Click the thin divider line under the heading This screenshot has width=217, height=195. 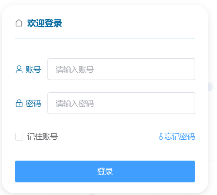pyautogui.click(x=105, y=39)
